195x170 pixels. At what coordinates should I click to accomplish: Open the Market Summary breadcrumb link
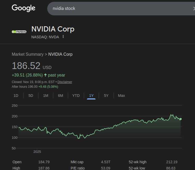(27, 54)
